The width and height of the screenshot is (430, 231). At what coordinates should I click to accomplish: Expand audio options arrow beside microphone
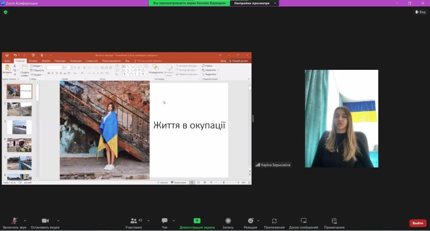click(25, 221)
